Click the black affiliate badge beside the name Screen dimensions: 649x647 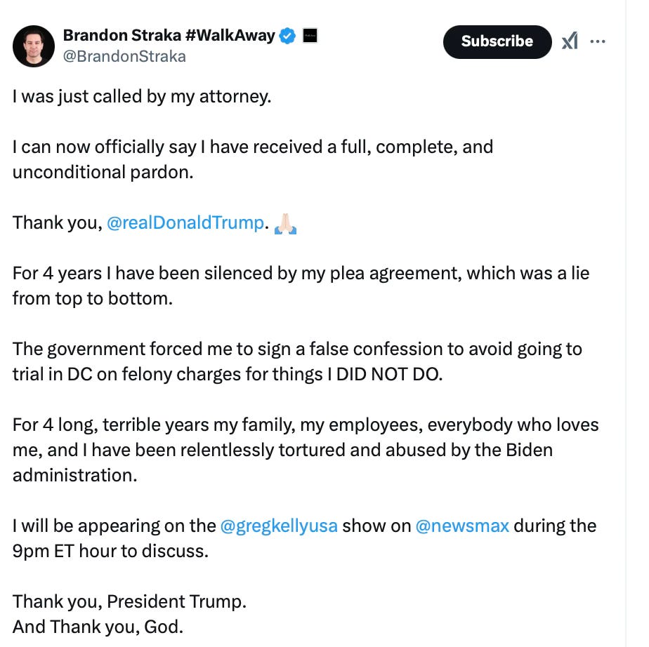[310, 36]
